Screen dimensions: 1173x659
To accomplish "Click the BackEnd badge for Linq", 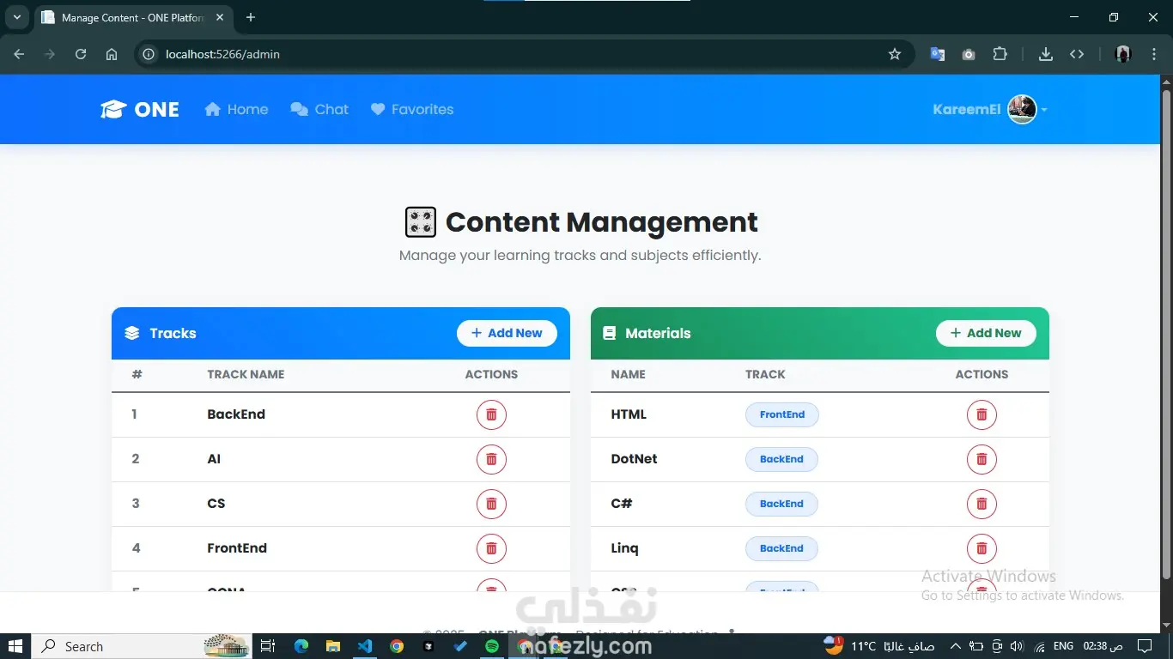I will pos(781,548).
